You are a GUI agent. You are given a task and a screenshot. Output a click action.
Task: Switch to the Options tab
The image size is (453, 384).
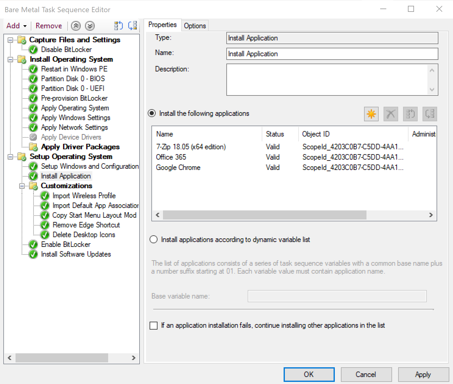(195, 26)
